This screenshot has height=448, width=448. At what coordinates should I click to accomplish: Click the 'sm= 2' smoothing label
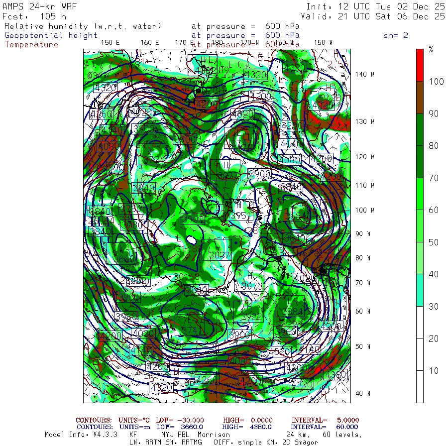(396, 35)
